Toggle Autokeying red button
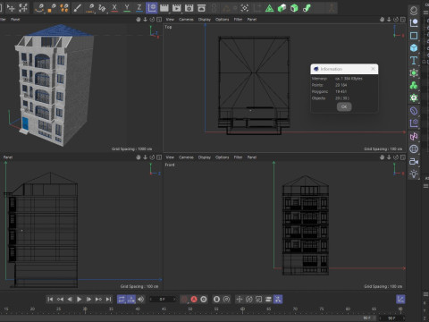Viewport: 429px width, 322px height. pyautogui.click(x=194, y=299)
